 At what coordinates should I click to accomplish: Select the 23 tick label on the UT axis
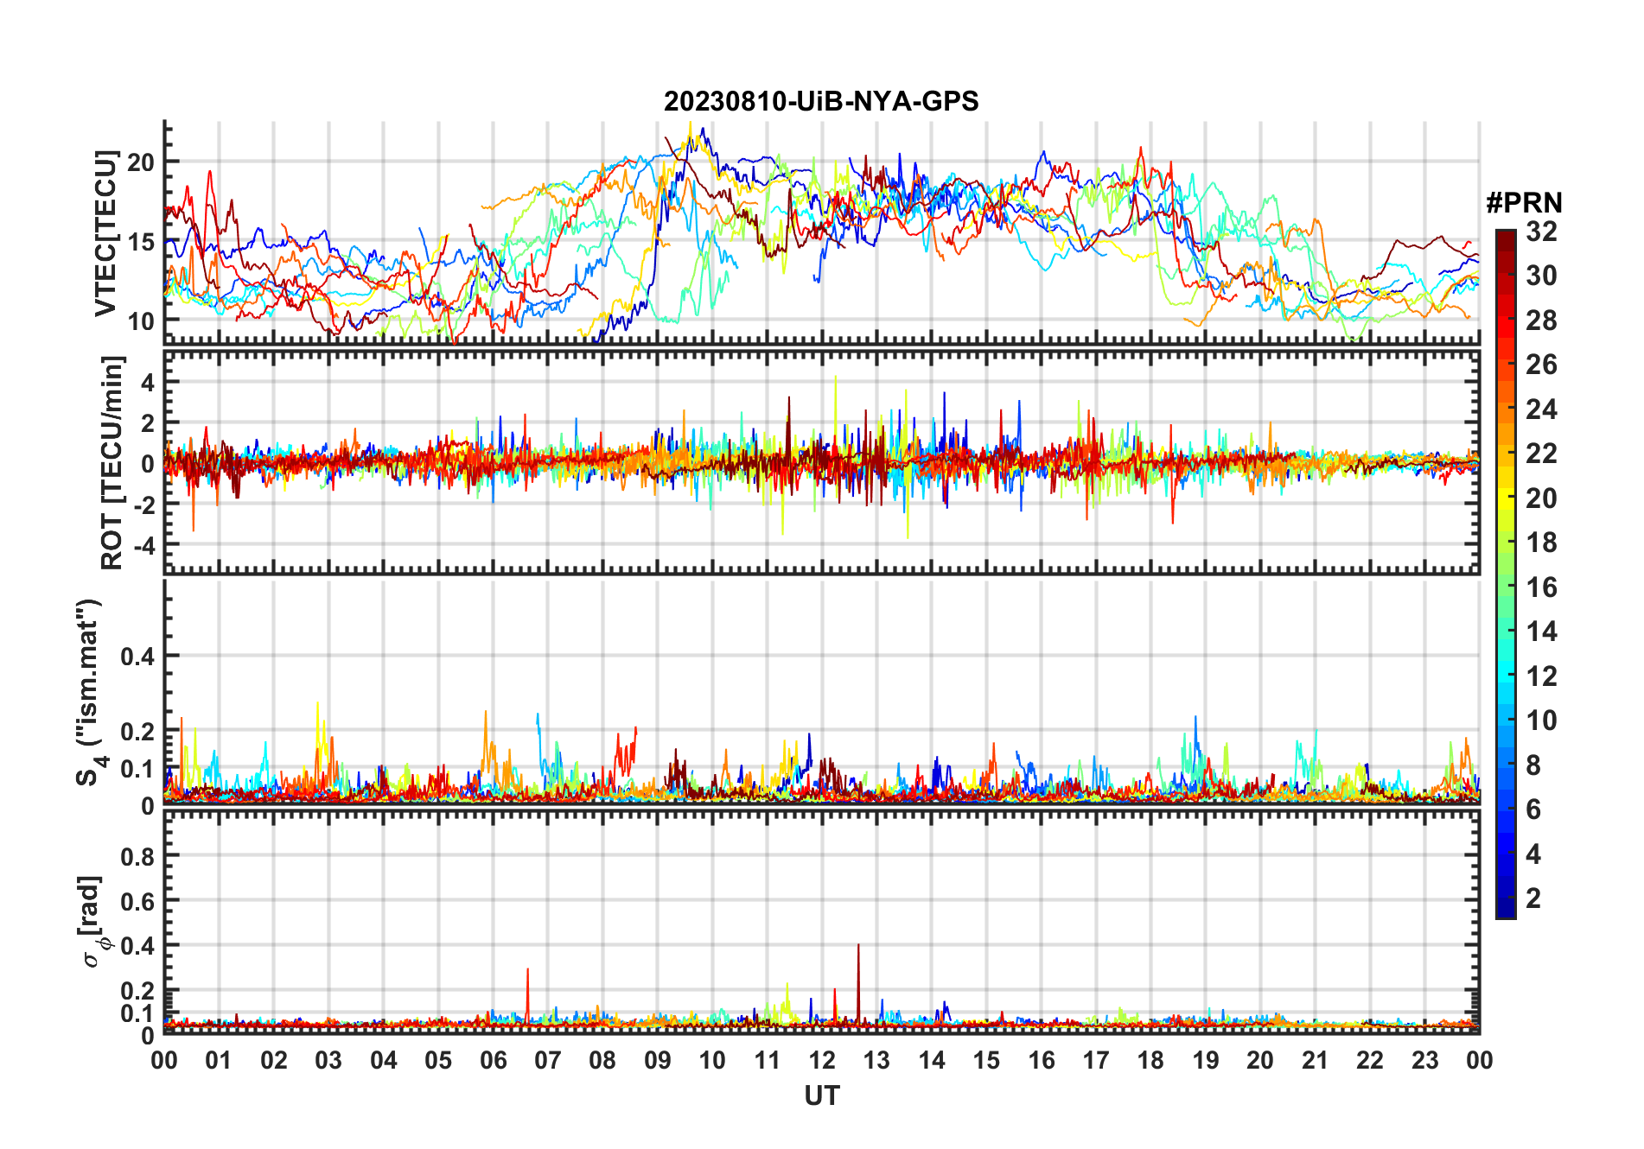click(1424, 1061)
